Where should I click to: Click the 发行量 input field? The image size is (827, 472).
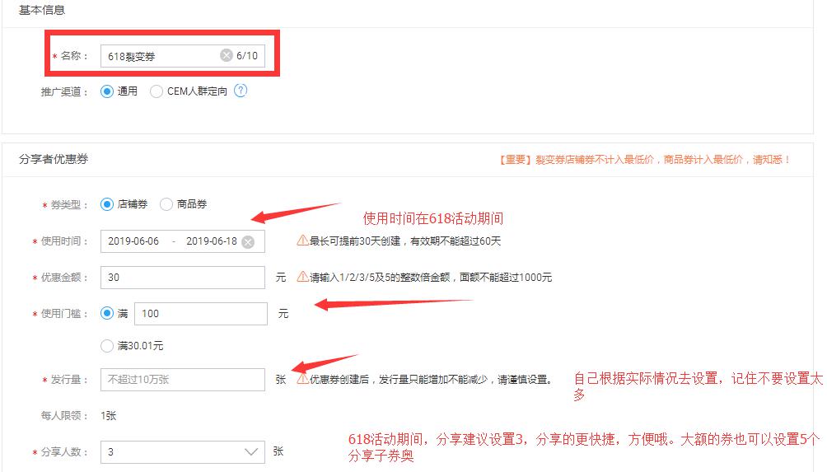click(183, 380)
